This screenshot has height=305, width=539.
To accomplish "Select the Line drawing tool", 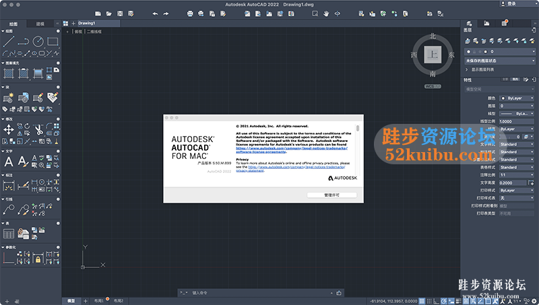I will coord(9,42).
